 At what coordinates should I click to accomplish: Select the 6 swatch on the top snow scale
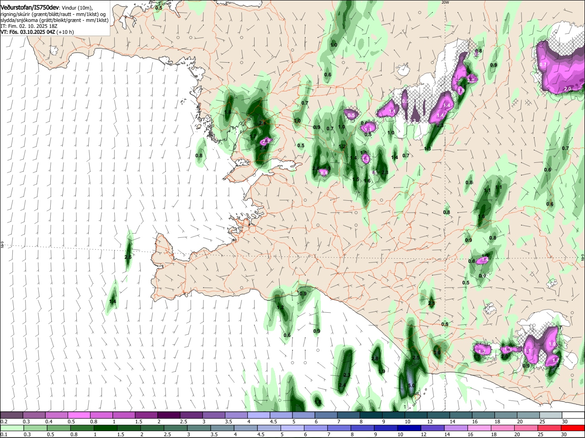click(326, 415)
